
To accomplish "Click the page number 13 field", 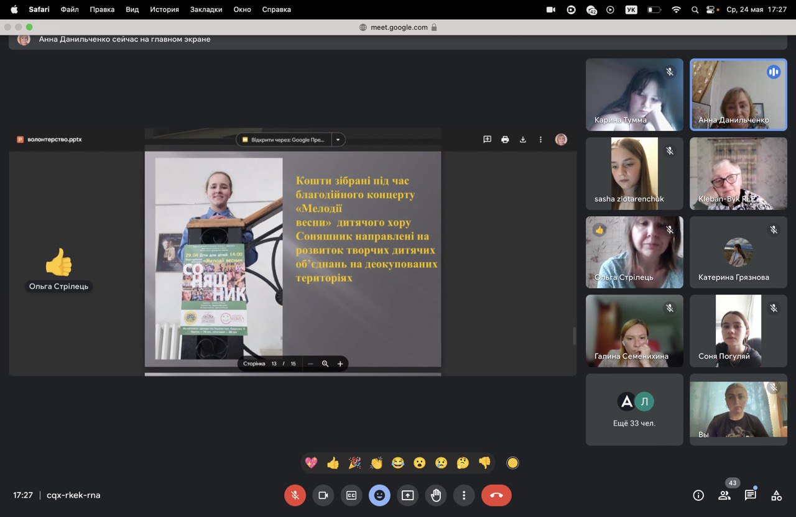I will point(274,364).
